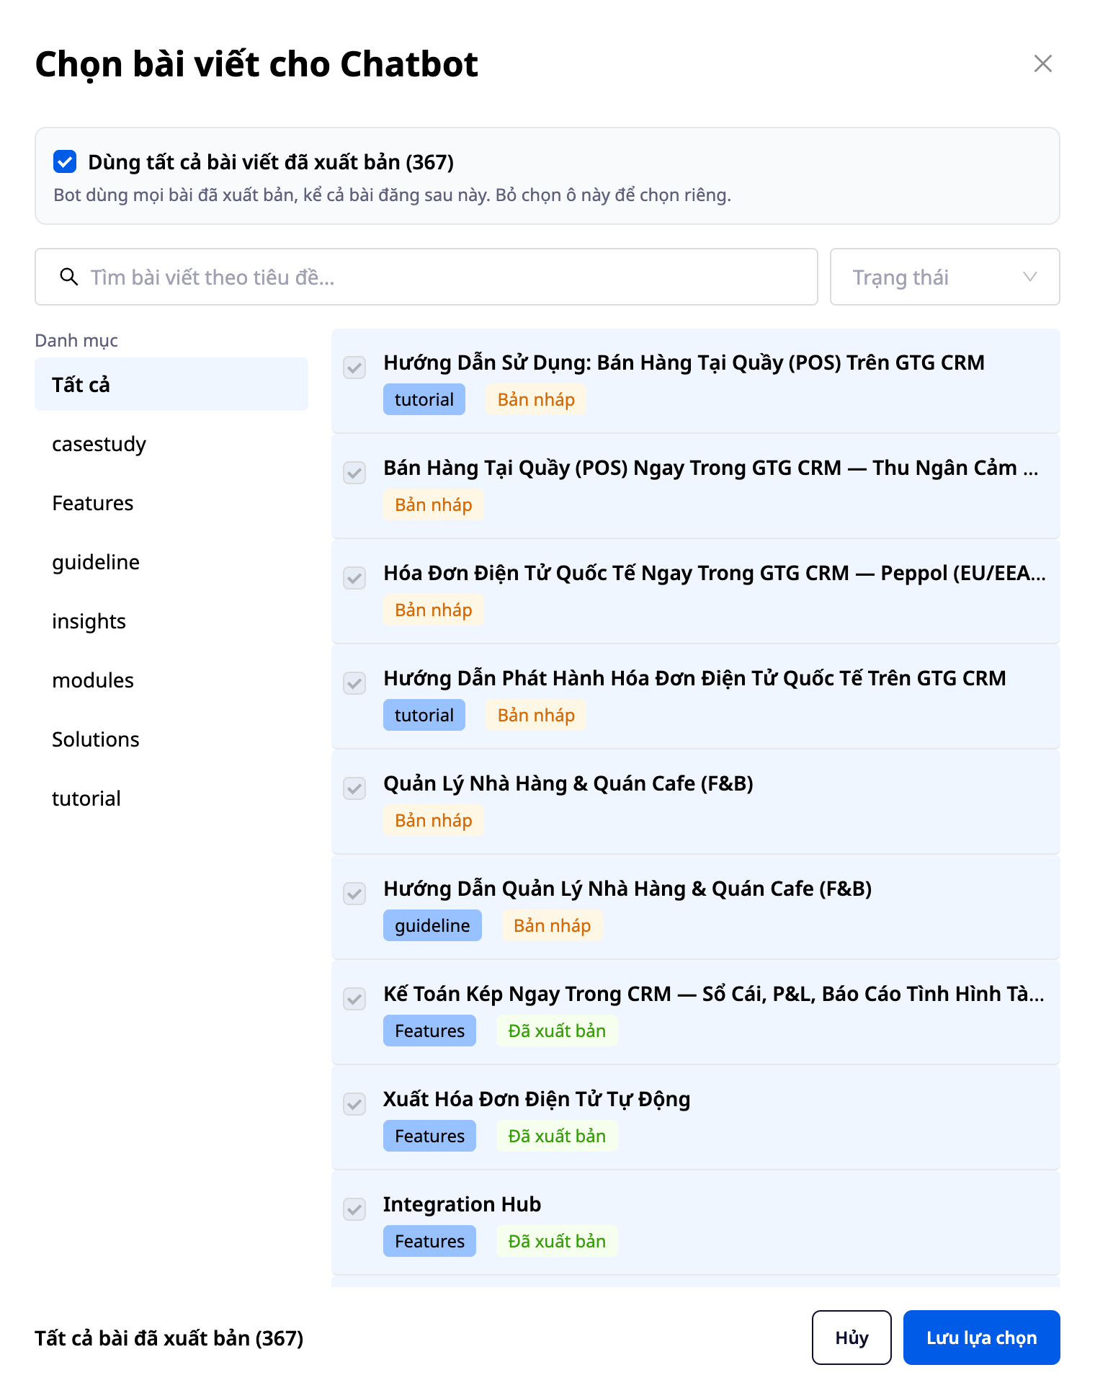Click the Lưu lựa chọn button
This screenshot has width=1095, height=1388.
[981, 1338]
